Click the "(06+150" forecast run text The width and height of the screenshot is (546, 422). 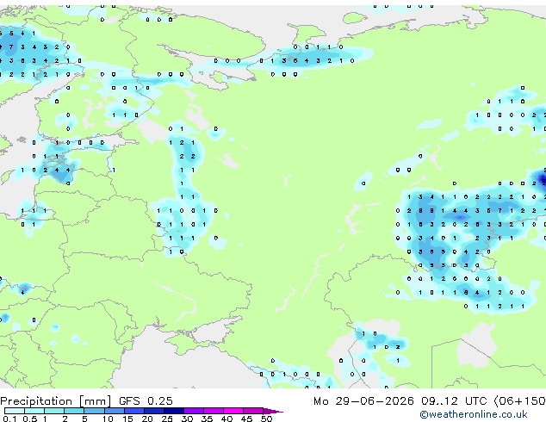(x=519, y=401)
